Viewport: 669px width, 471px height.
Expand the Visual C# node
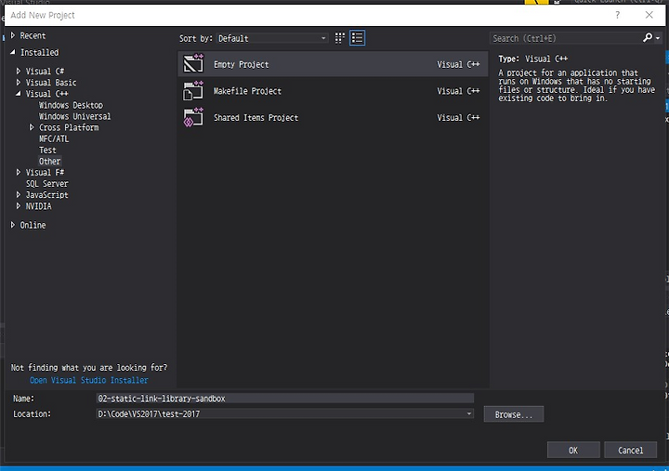click(19, 71)
